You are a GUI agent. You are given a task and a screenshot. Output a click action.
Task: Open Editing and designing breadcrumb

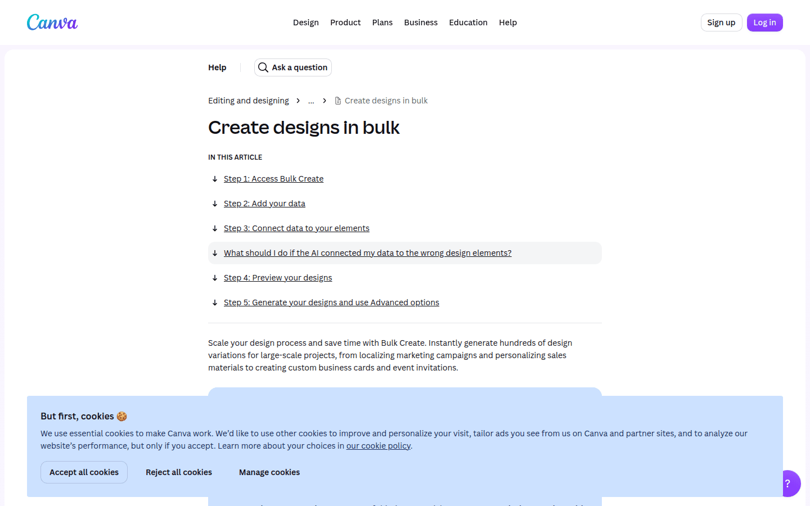point(249,101)
